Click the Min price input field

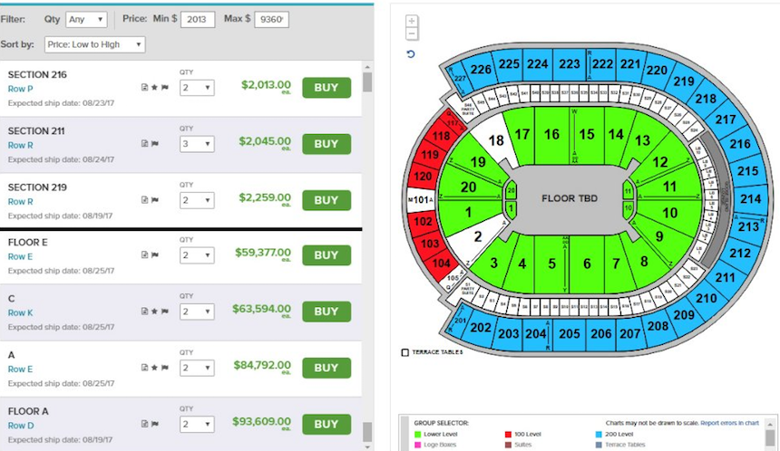click(x=197, y=19)
